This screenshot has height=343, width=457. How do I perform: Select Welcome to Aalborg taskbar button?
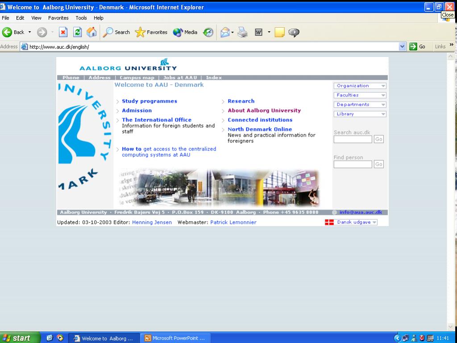[x=104, y=338]
